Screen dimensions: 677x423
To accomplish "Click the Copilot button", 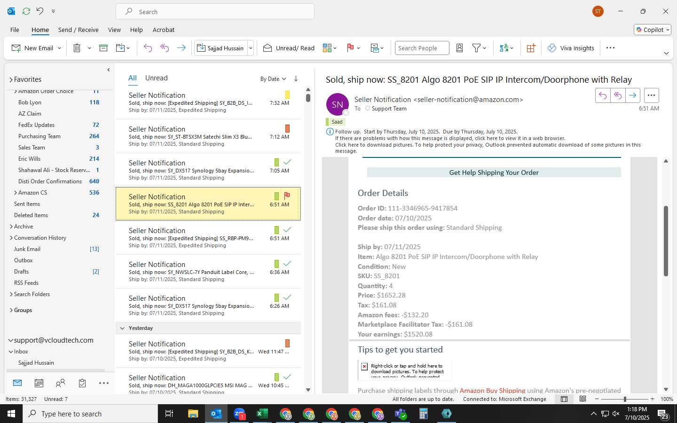I will click(653, 30).
